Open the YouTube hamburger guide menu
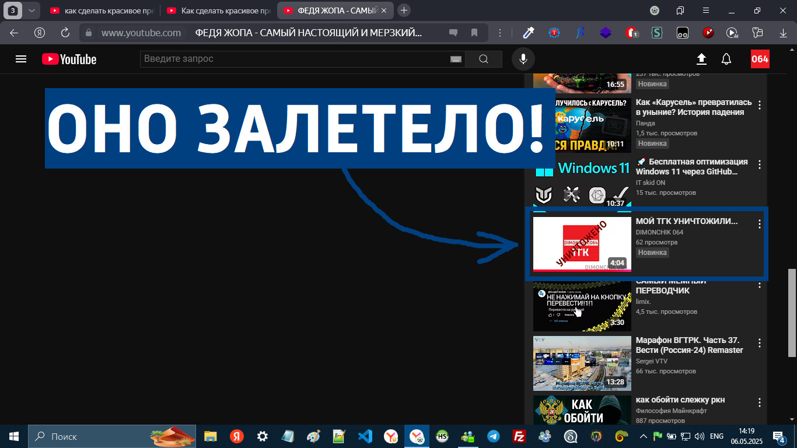This screenshot has width=797, height=448. (21, 59)
